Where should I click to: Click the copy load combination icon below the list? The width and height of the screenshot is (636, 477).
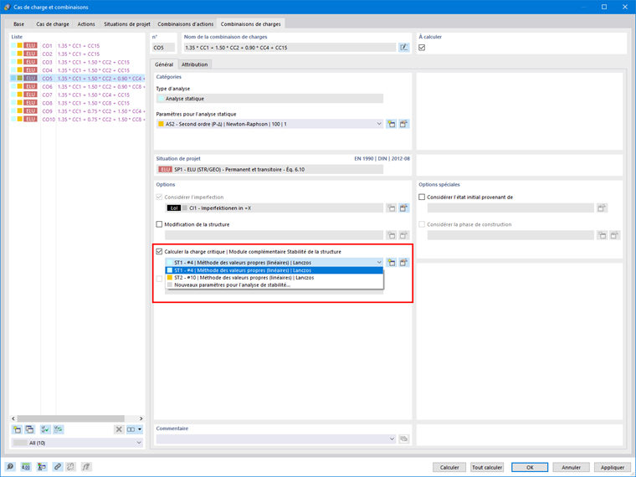(x=29, y=429)
